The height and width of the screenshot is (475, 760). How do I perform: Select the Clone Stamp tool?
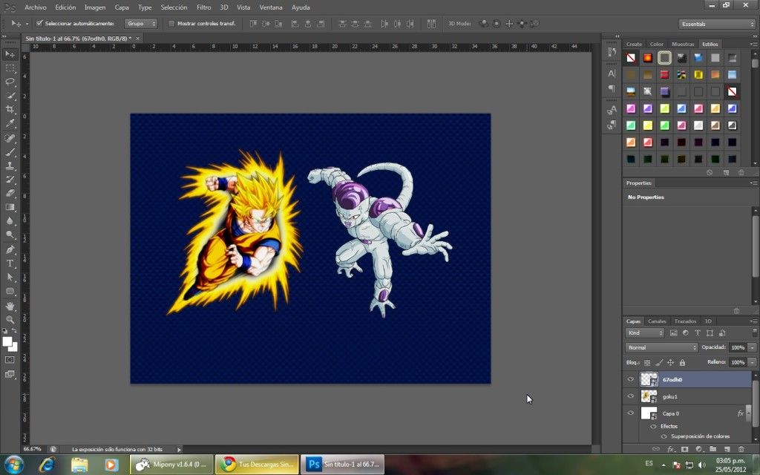tap(10, 166)
